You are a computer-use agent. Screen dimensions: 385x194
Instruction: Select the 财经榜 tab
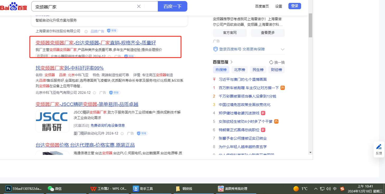pos(277,70)
